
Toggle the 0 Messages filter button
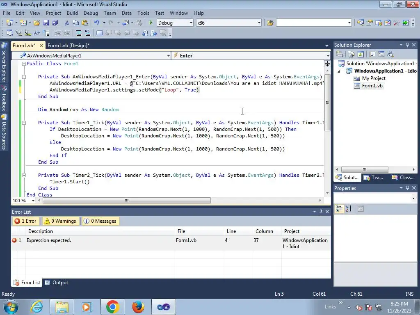(x=100, y=221)
